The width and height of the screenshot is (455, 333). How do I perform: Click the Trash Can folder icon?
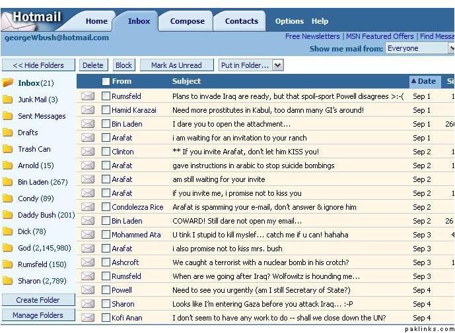[8, 149]
